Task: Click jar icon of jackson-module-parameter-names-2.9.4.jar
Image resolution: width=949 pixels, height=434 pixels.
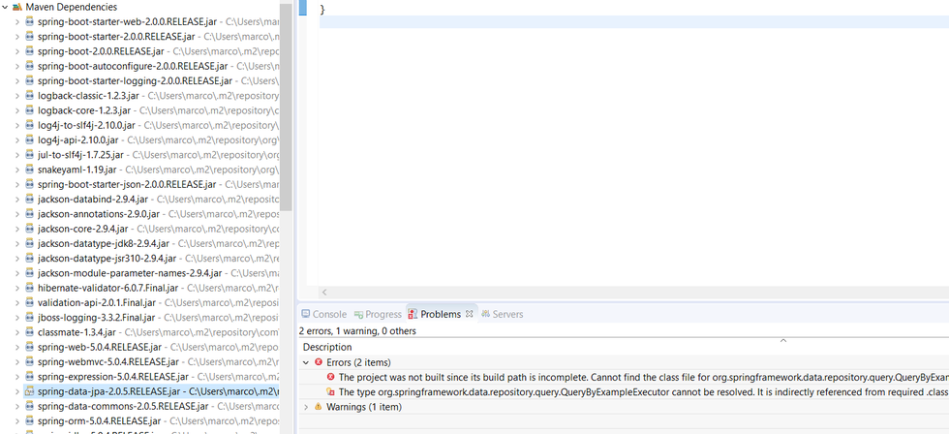Action: [x=30, y=273]
